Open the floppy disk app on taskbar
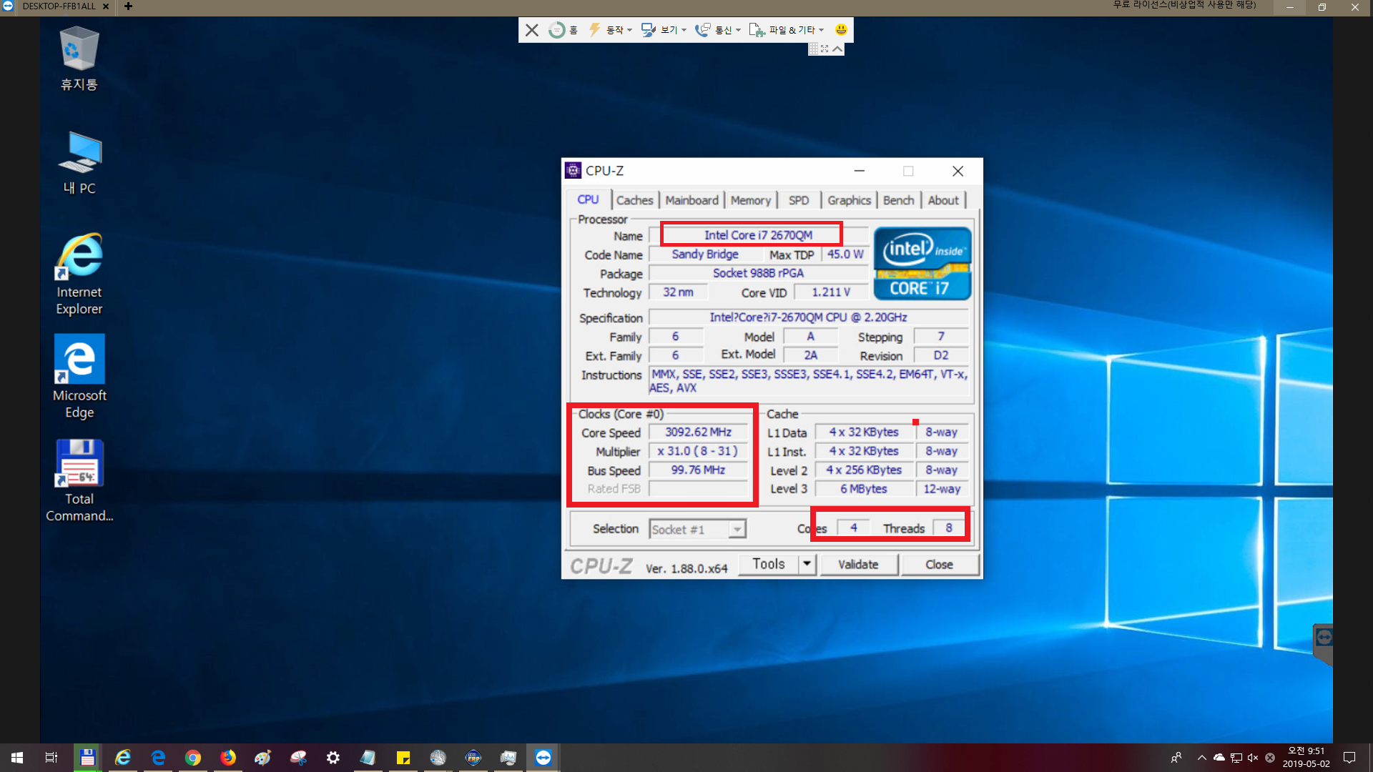 click(x=87, y=758)
